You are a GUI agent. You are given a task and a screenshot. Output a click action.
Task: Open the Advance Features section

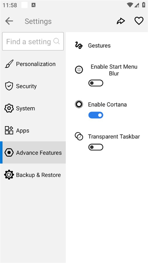pyautogui.click(x=33, y=153)
